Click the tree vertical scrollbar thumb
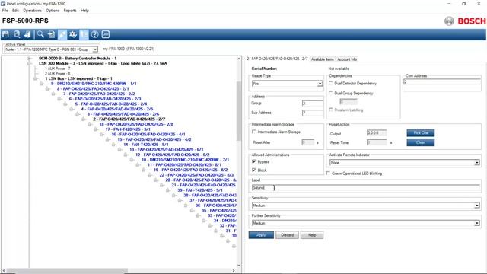The image size is (487, 274). pyautogui.click(x=239, y=110)
